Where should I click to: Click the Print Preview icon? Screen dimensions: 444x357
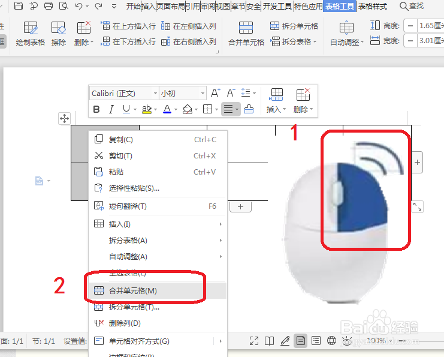pos(64,5)
